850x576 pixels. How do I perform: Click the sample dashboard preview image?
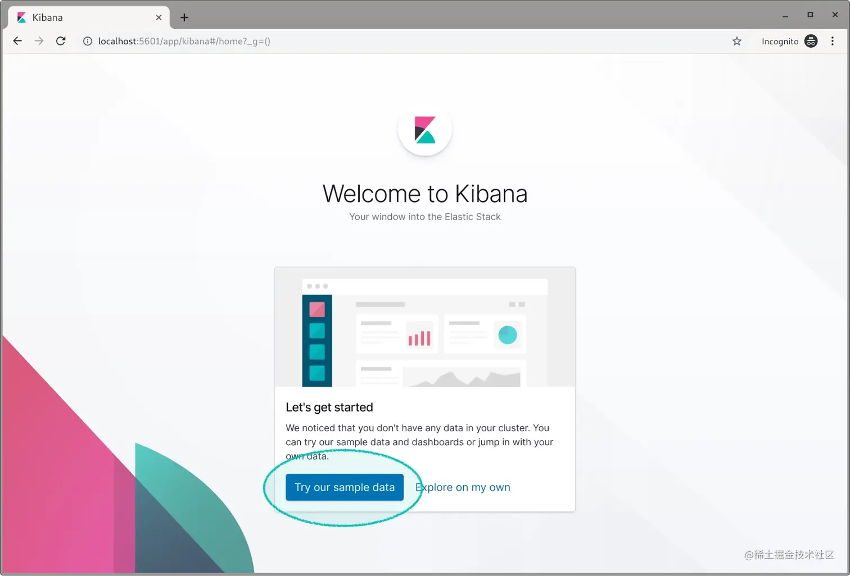[x=424, y=327]
